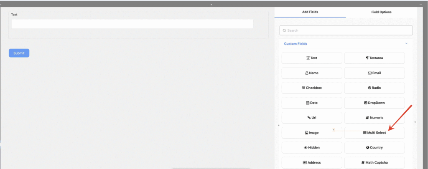
Task: Insert the Date field
Action: click(x=312, y=103)
